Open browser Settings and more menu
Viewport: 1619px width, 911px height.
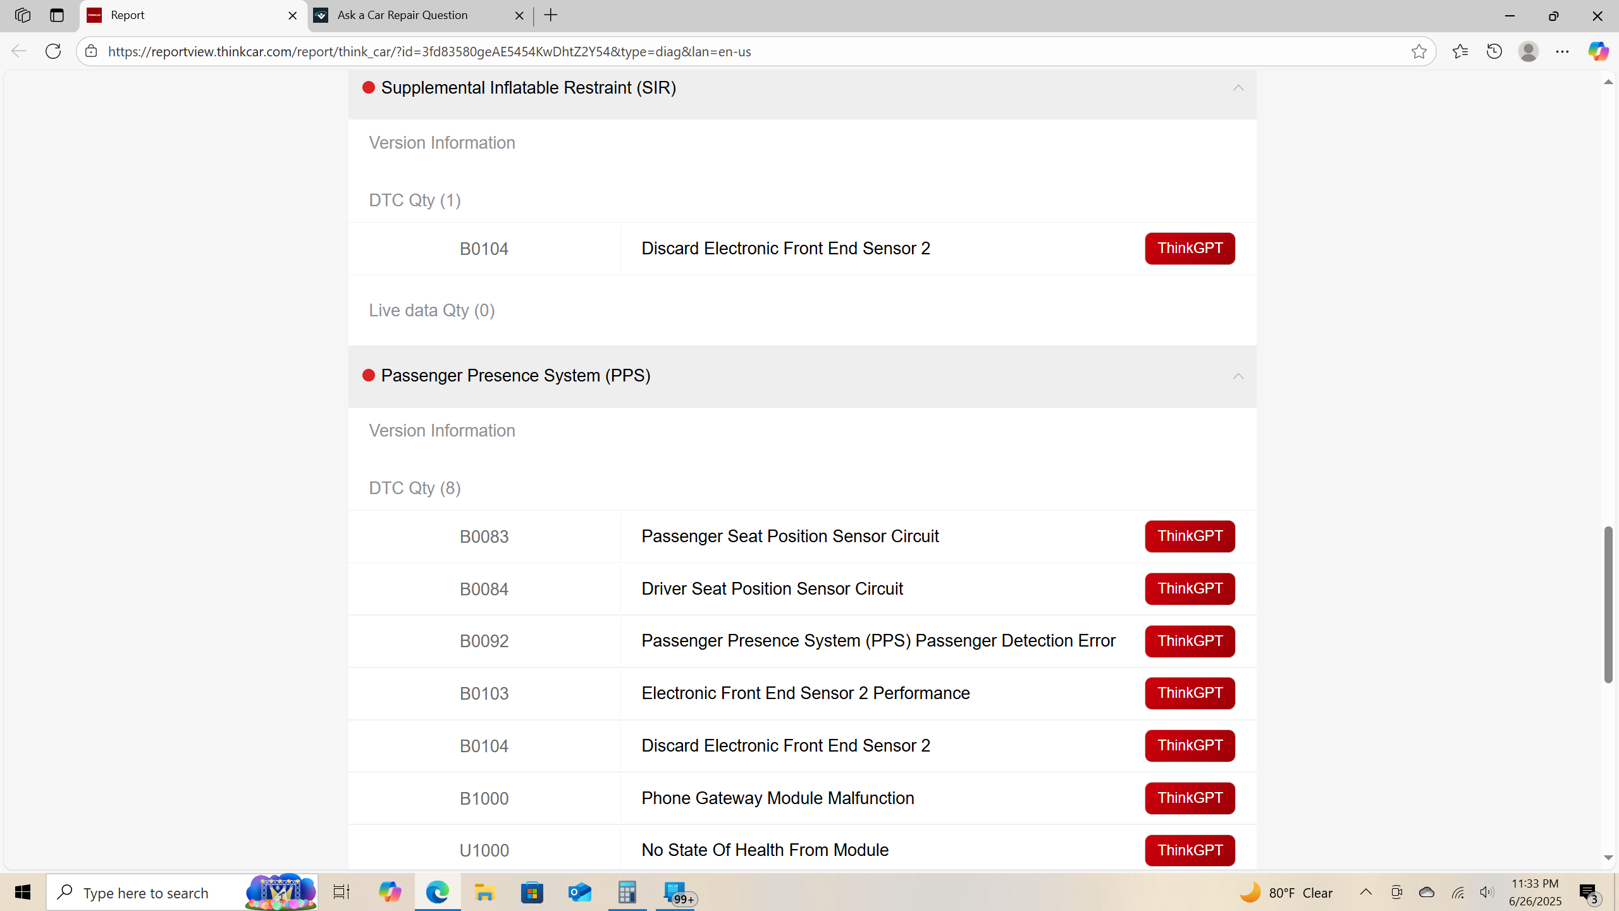pyautogui.click(x=1562, y=51)
